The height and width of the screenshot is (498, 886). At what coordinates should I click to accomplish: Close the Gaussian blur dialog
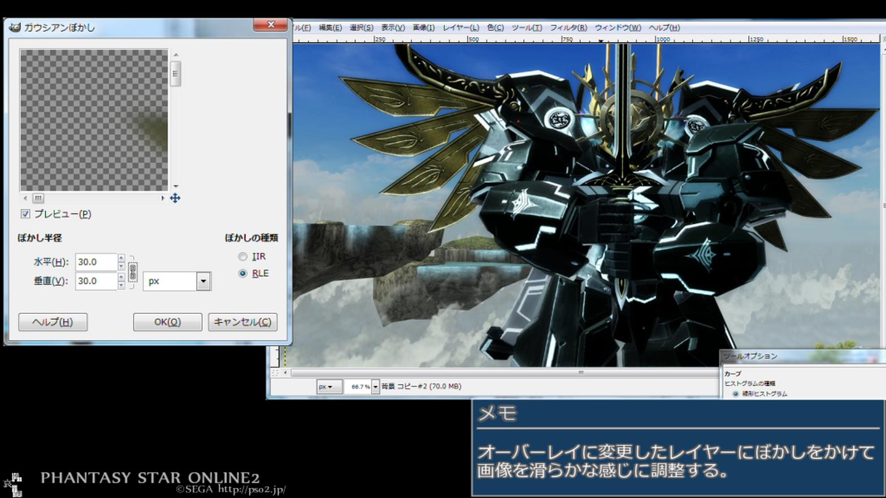click(x=270, y=25)
